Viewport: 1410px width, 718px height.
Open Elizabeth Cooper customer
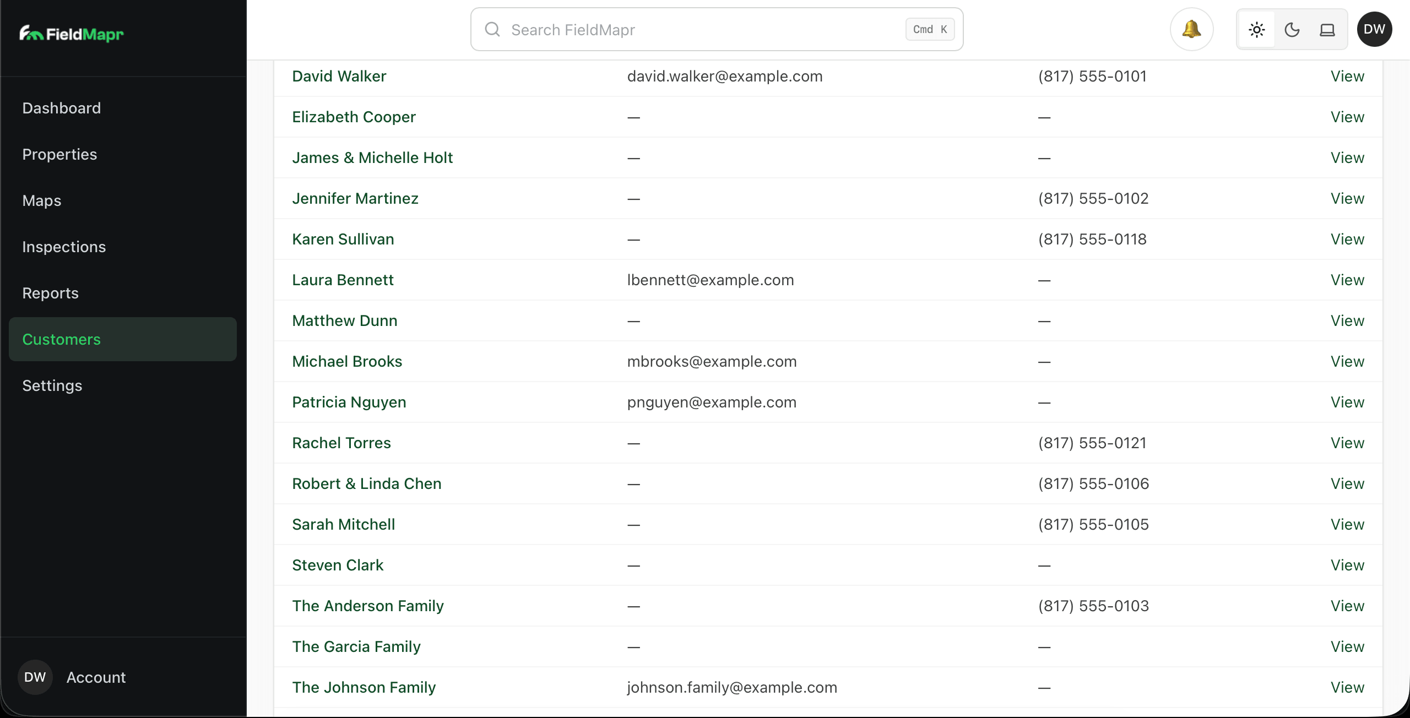354,117
